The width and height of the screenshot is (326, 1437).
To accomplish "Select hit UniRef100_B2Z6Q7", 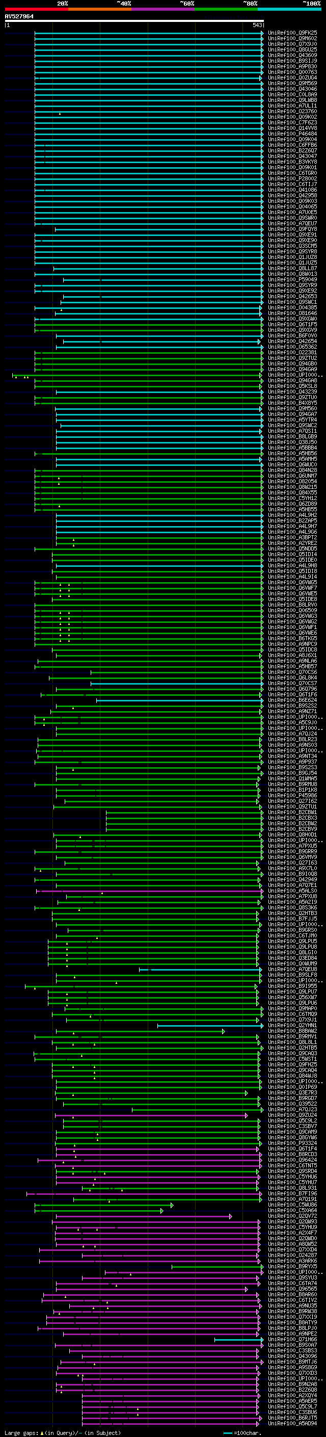I will (x=292, y=150).
